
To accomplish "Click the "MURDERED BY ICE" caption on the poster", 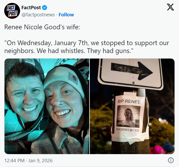I will point(128,130).
